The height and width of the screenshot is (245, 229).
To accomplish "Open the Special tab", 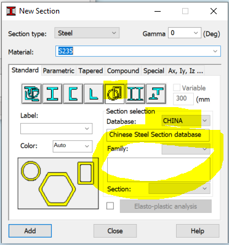I will pos(154,71).
